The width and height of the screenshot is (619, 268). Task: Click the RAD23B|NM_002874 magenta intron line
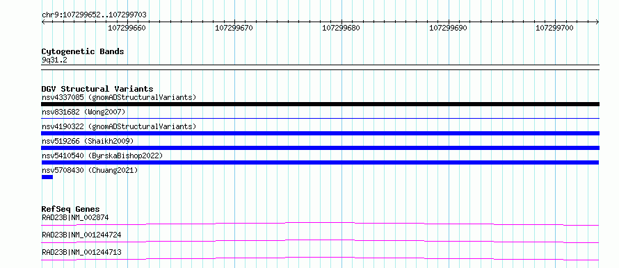pos(320,224)
